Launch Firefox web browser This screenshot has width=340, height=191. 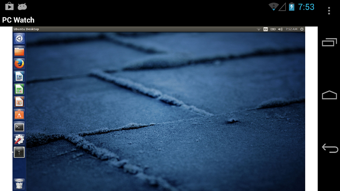coord(19,64)
